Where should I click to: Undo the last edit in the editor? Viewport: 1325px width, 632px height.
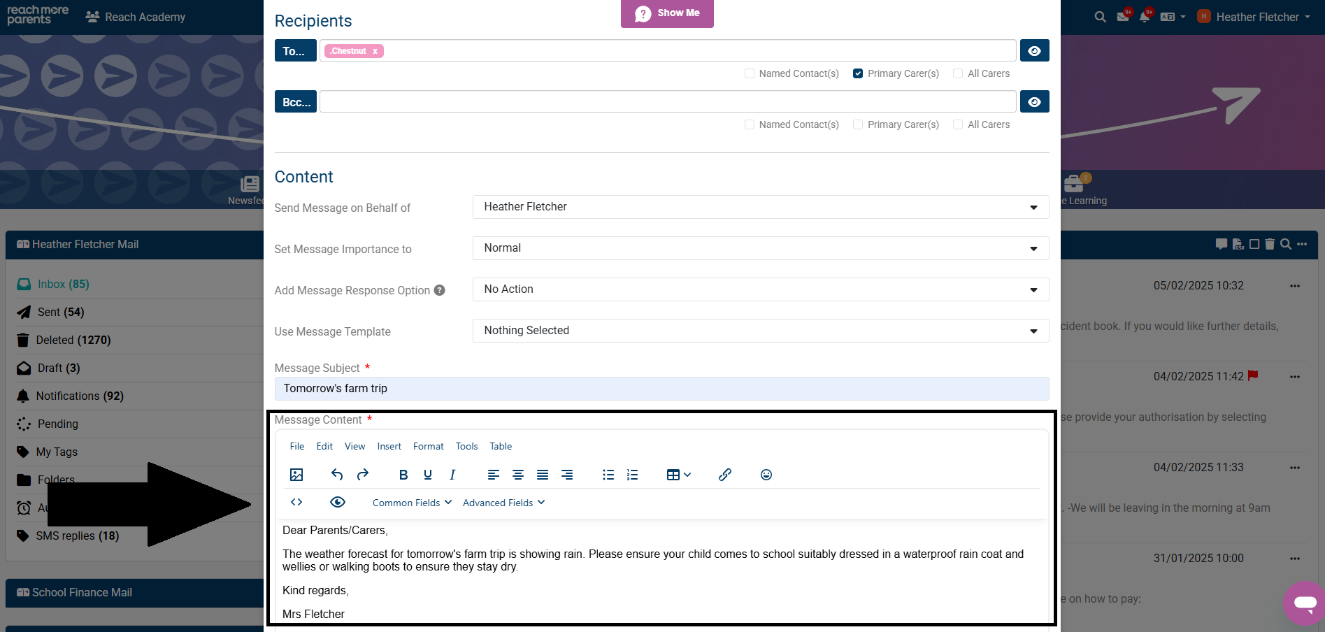336,474
